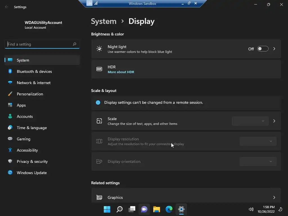Open Bluetooth & devices settings
Viewport: 288px width, 216px height.
coord(42,71)
